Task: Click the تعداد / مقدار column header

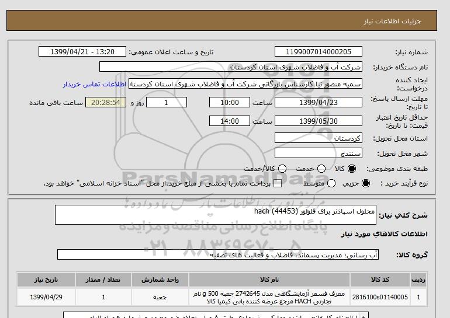Action: (103, 280)
